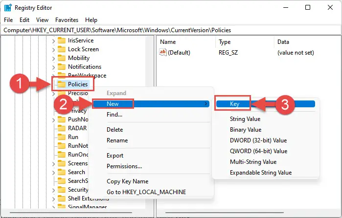Select String Value in submenu
Screen dimensions: 342x218
(x=245, y=119)
